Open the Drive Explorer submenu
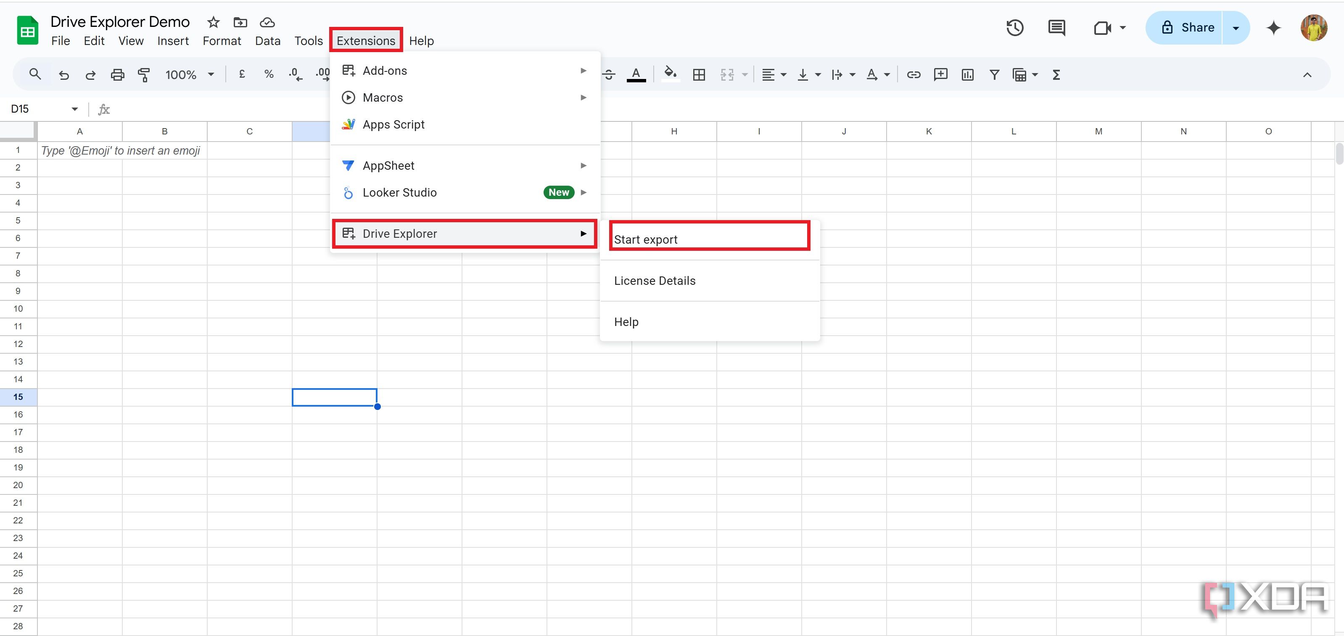 (465, 234)
